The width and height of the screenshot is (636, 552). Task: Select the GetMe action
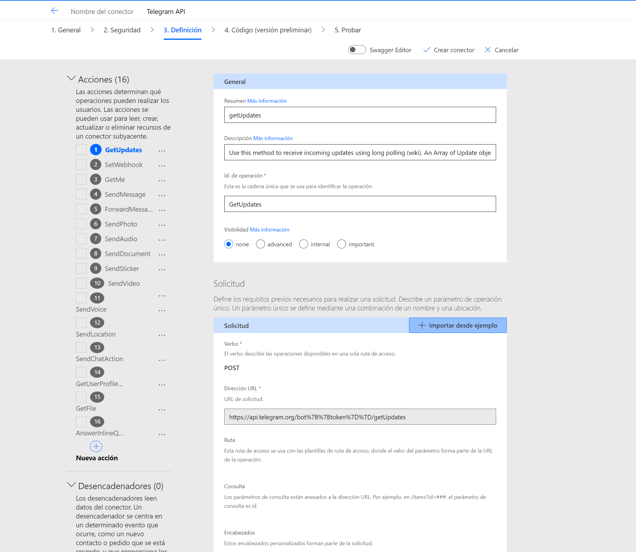click(x=115, y=180)
